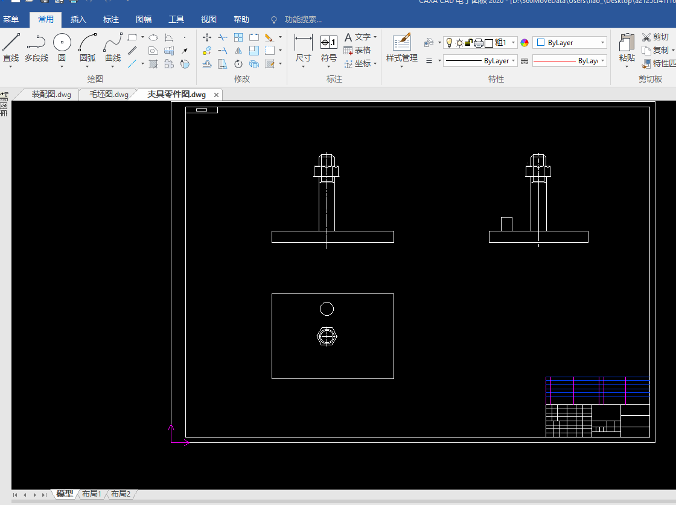Open the 毛坯图.dwg document tab
Screen dimensions: 676x505
[109, 94]
